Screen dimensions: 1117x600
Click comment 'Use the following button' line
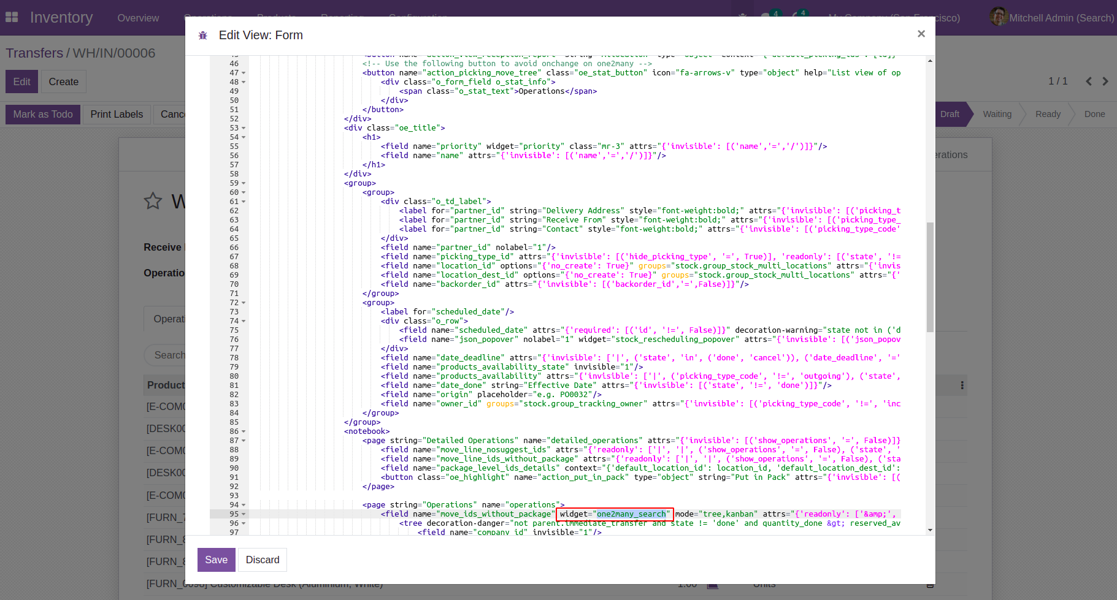click(x=507, y=64)
